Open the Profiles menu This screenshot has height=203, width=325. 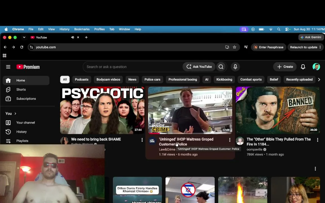coord(99,29)
